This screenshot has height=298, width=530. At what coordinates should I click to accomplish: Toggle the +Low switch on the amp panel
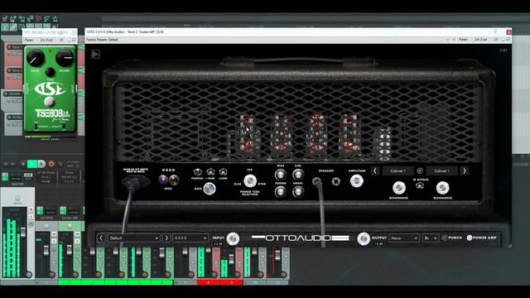pyautogui.click(x=223, y=172)
